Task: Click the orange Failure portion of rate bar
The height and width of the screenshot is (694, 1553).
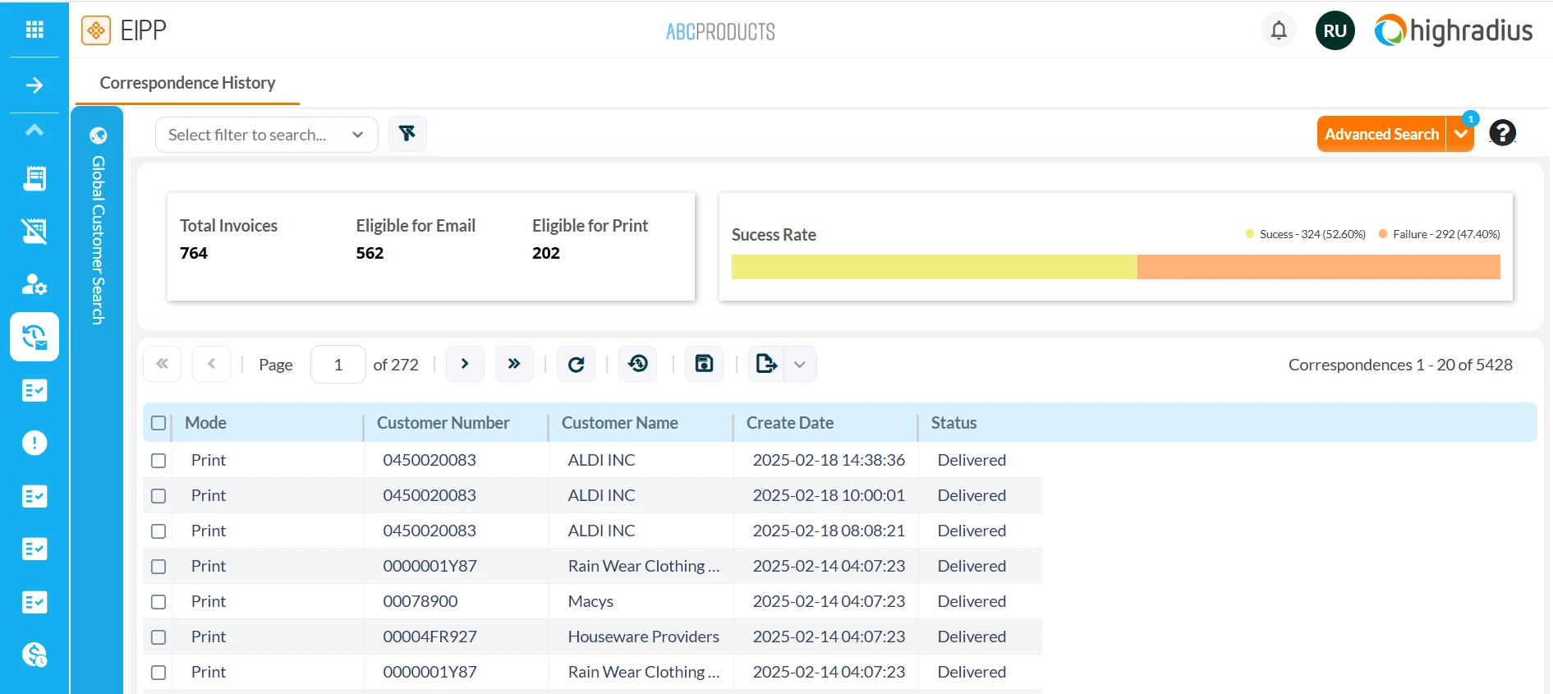Action: click(1318, 267)
